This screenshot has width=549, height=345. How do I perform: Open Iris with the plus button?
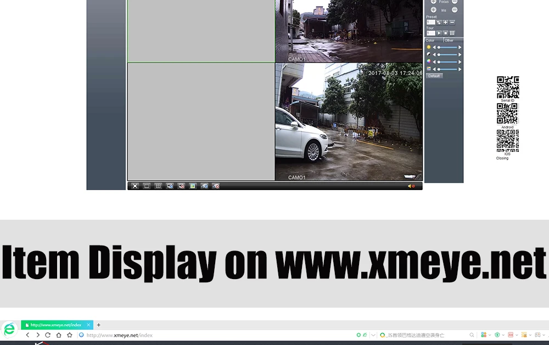click(x=434, y=10)
